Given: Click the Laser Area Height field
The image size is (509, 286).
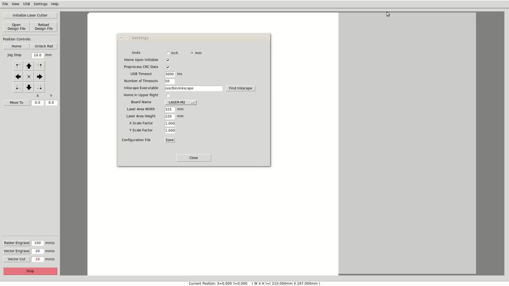Looking at the screenshot, I should tap(170, 117).
